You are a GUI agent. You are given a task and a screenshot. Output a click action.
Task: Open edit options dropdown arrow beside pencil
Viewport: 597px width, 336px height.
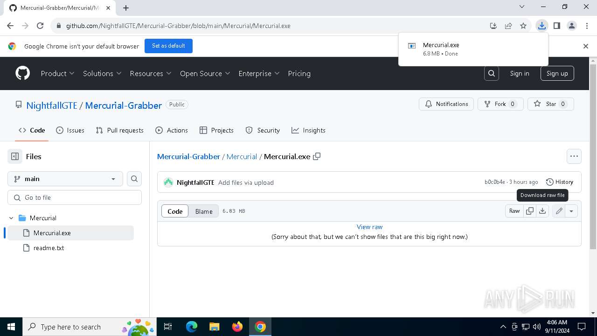(571, 211)
